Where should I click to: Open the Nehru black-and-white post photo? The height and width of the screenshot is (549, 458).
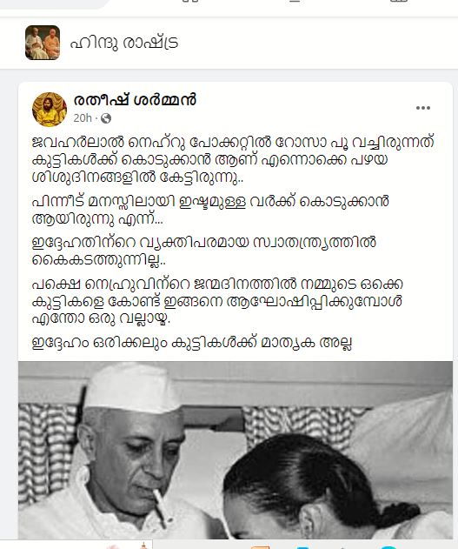click(x=236, y=451)
